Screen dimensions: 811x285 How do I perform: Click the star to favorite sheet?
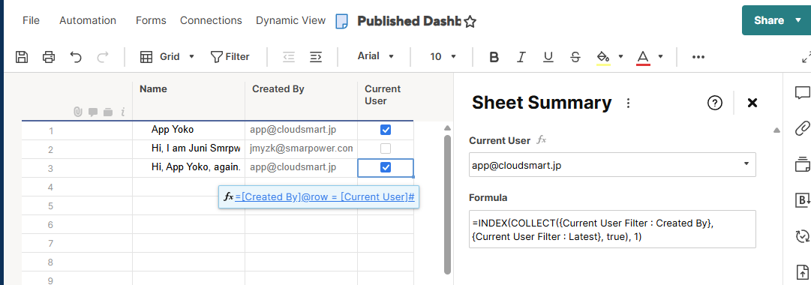(x=470, y=21)
